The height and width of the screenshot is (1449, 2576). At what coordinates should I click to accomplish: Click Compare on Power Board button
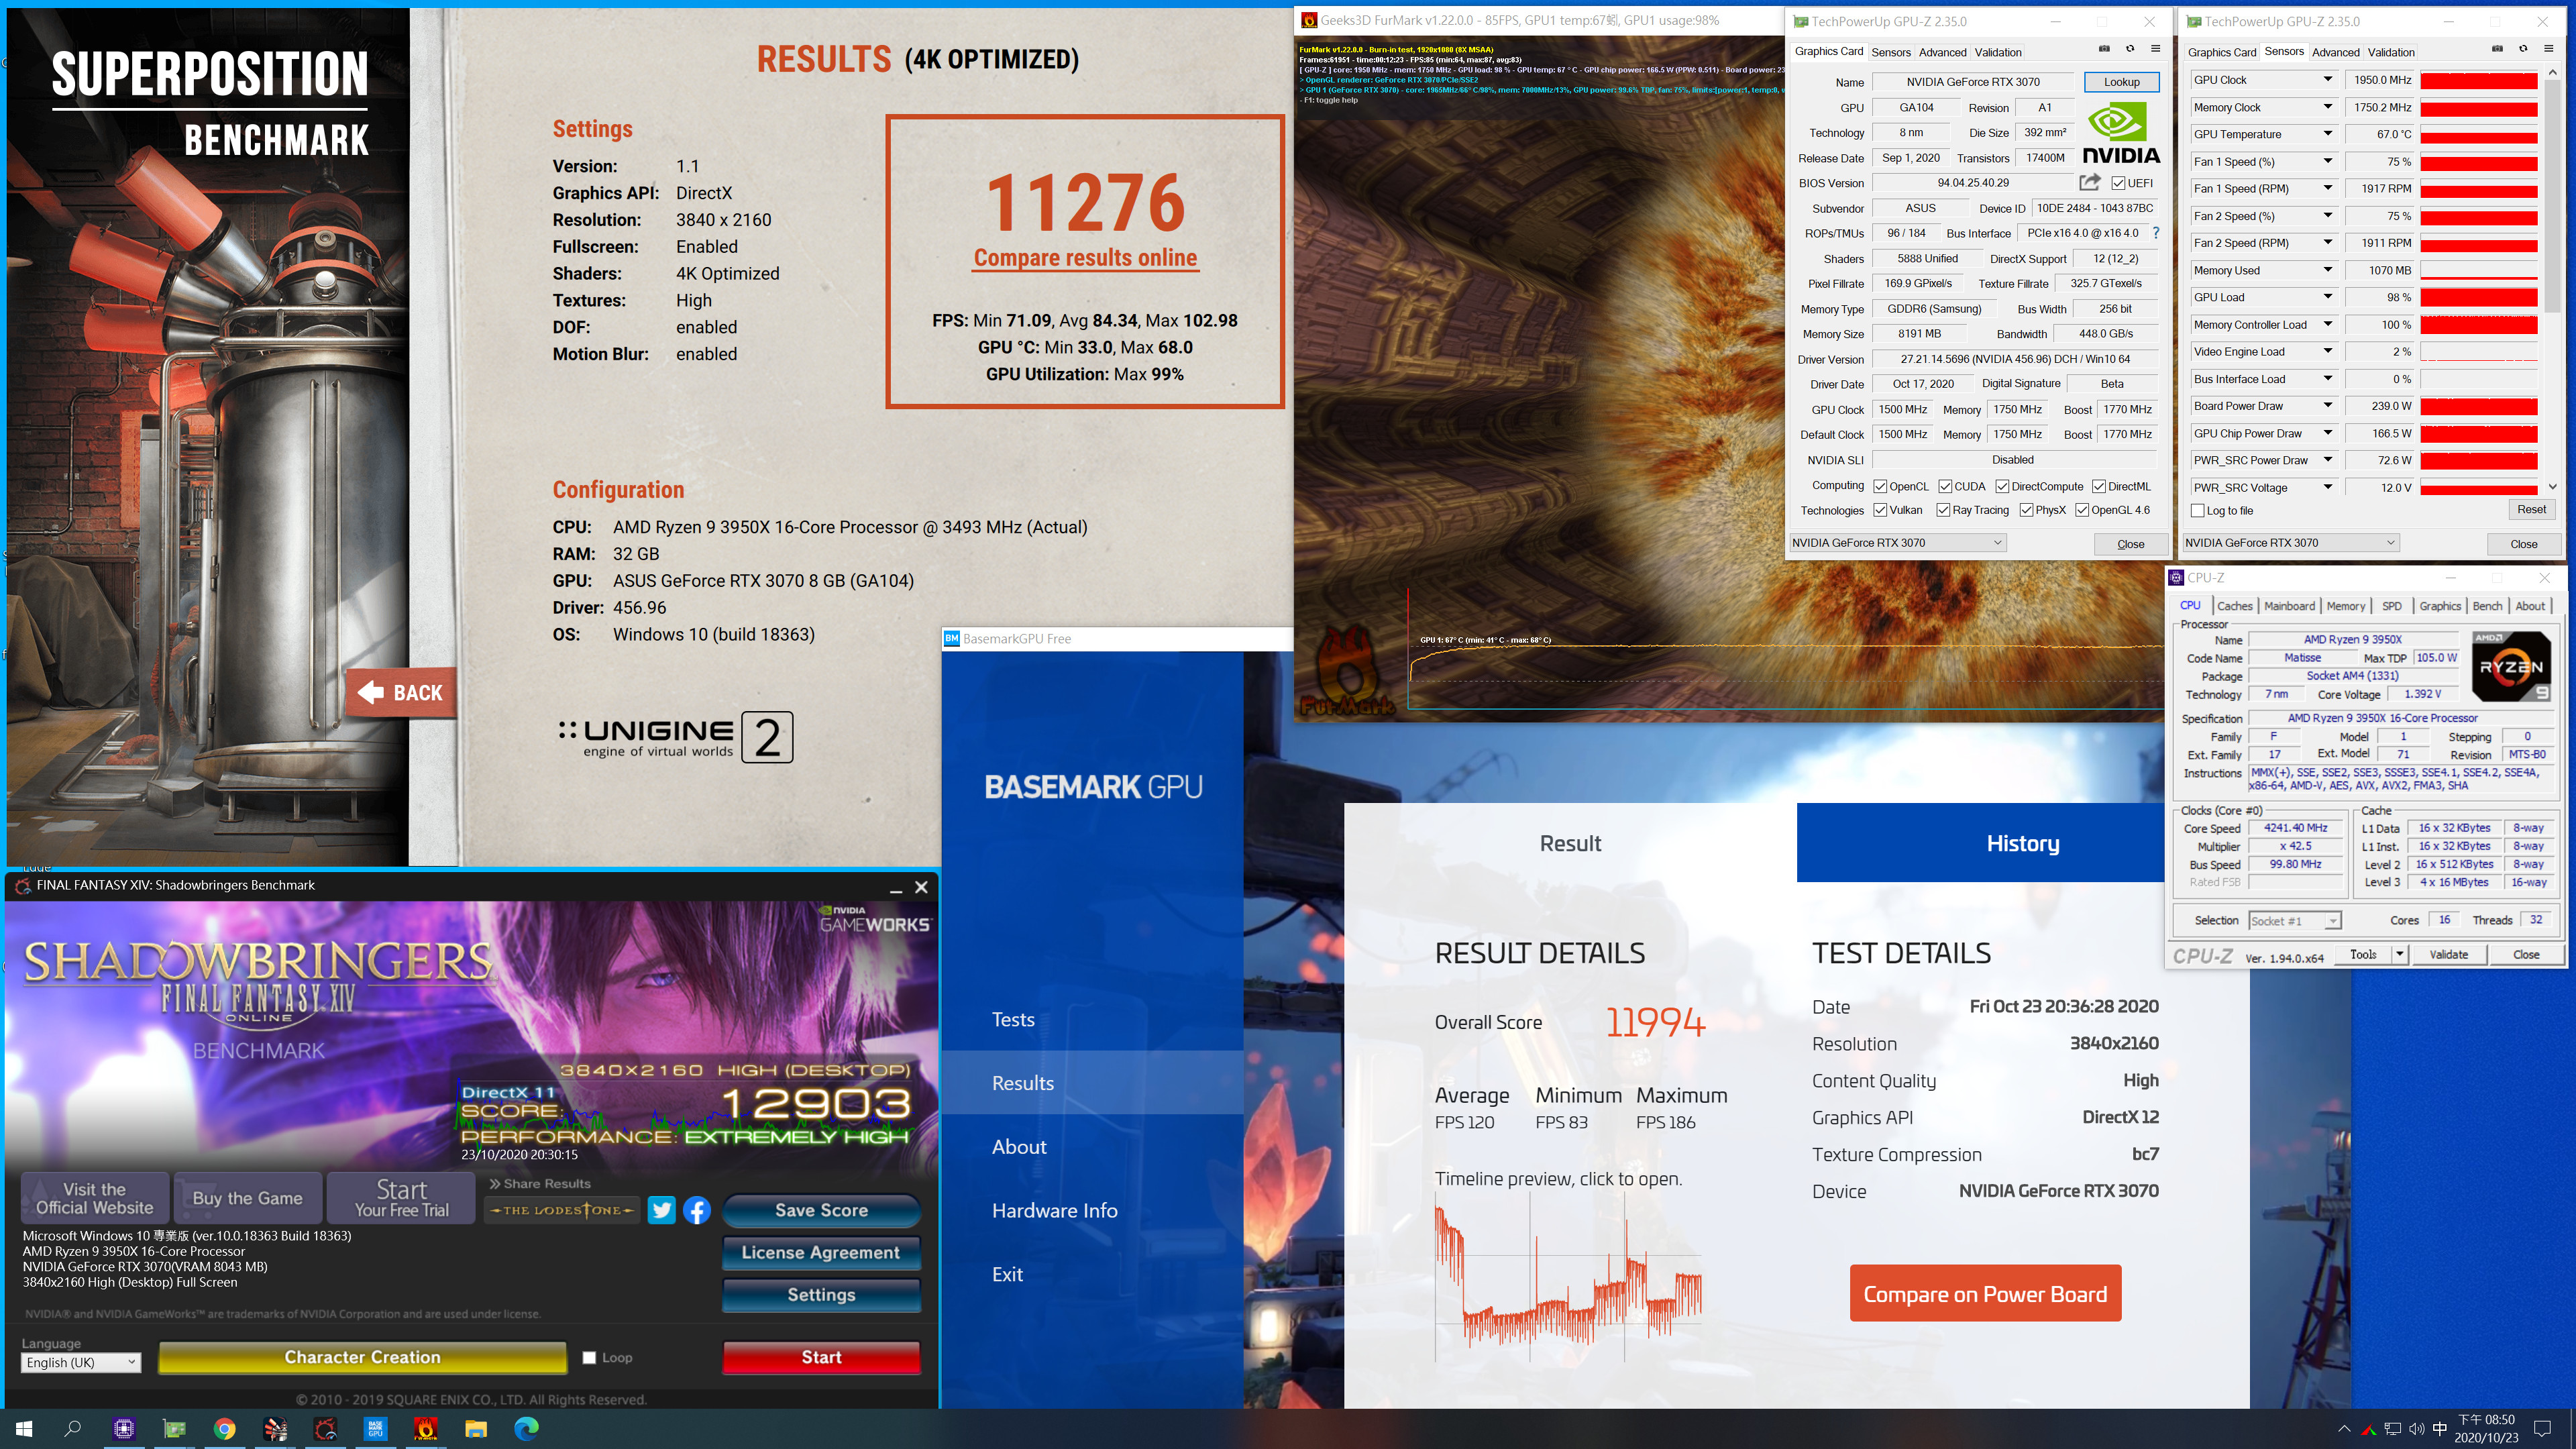click(x=1984, y=1294)
